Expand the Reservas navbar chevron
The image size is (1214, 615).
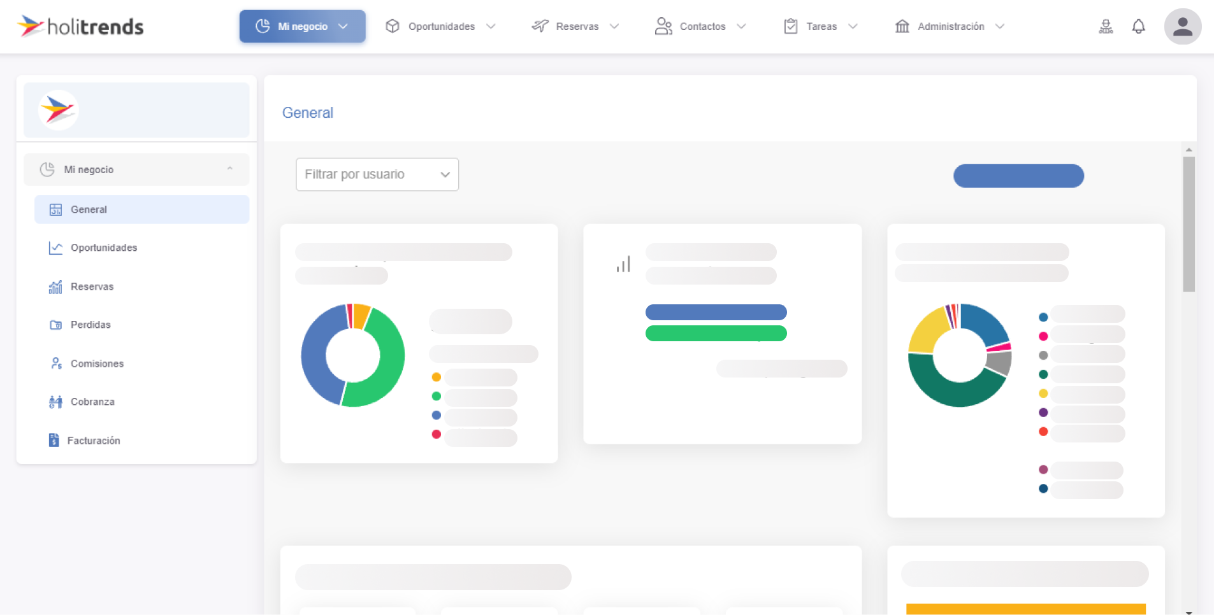pyautogui.click(x=614, y=26)
